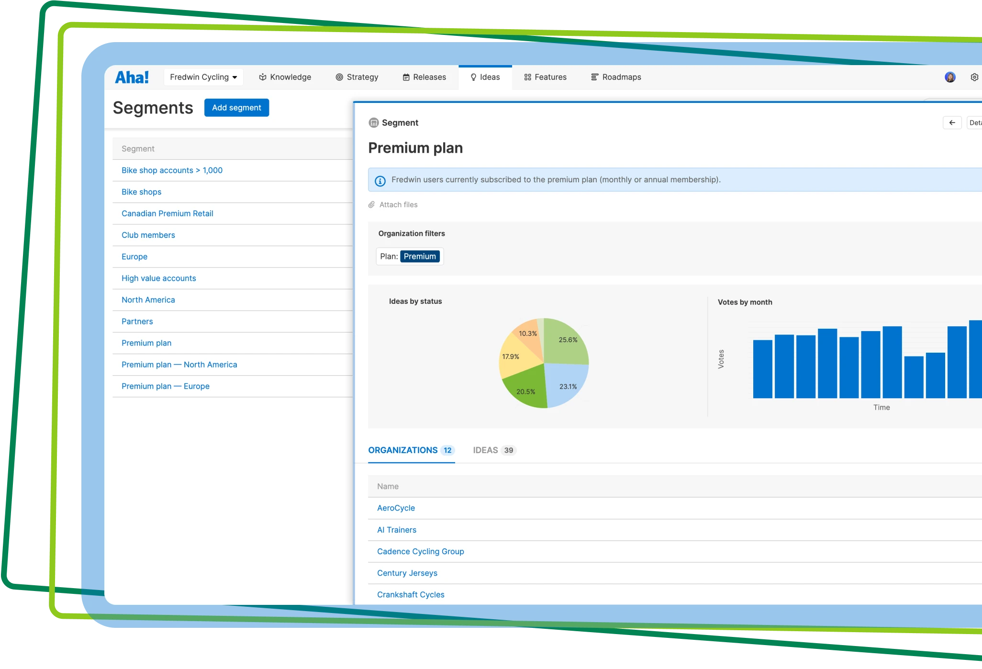Image resolution: width=982 pixels, height=669 pixels.
Task: Click the Premium plan filter chip
Action: pos(420,256)
